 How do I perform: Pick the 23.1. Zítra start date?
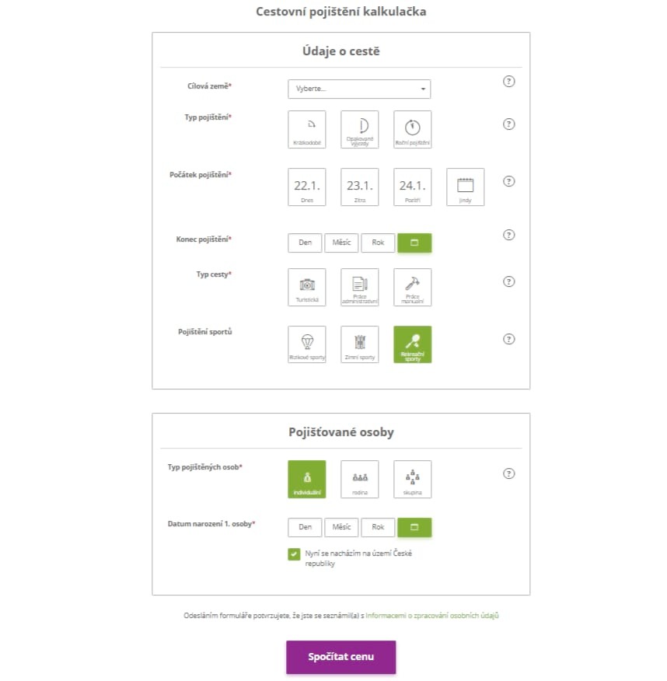tap(360, 187)
